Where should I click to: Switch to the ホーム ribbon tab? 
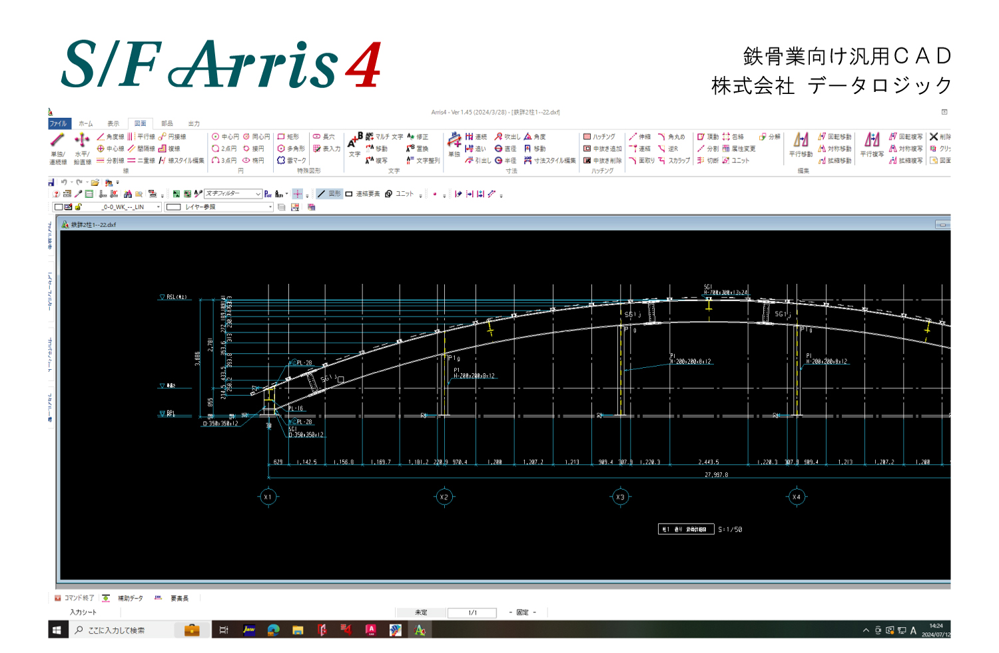pos(86,123)
